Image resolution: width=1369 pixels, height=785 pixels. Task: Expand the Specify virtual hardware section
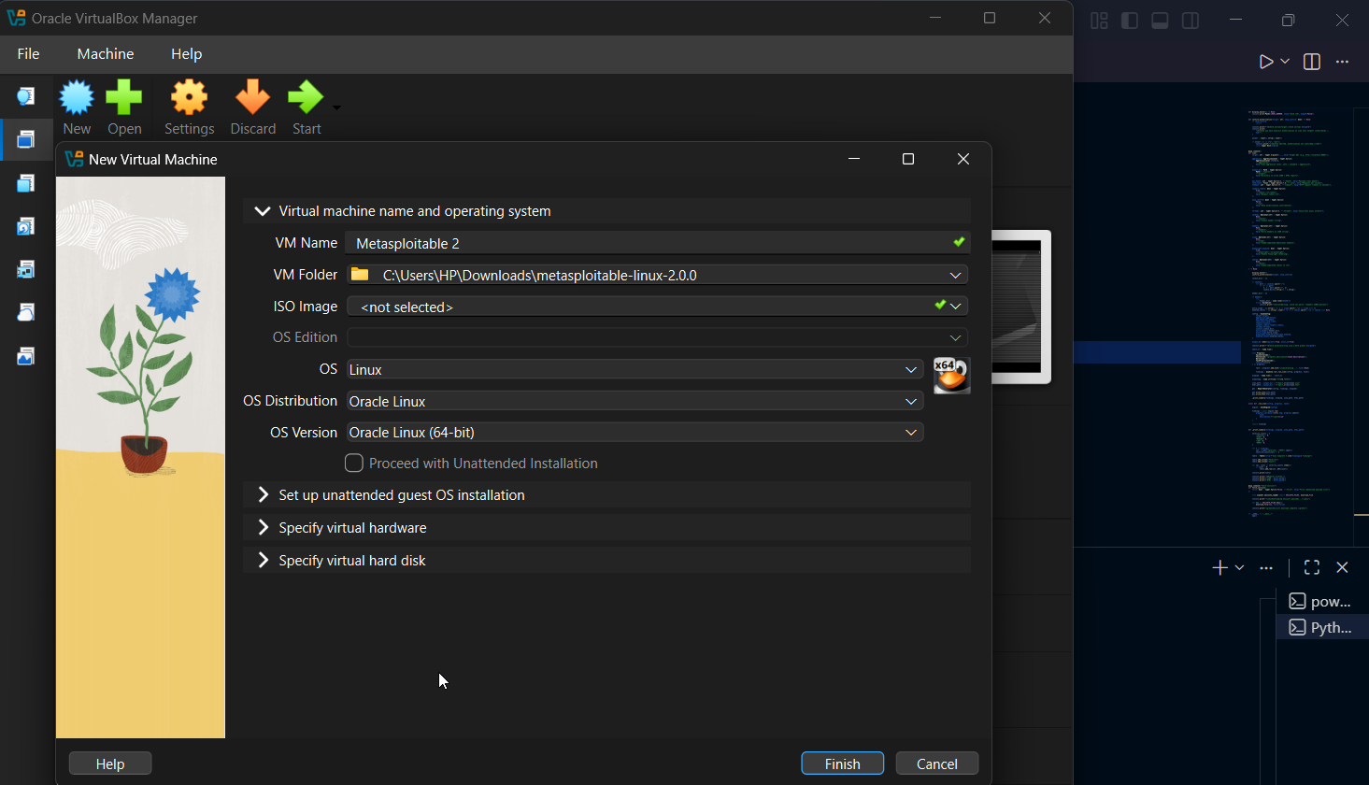coord(352,528)
